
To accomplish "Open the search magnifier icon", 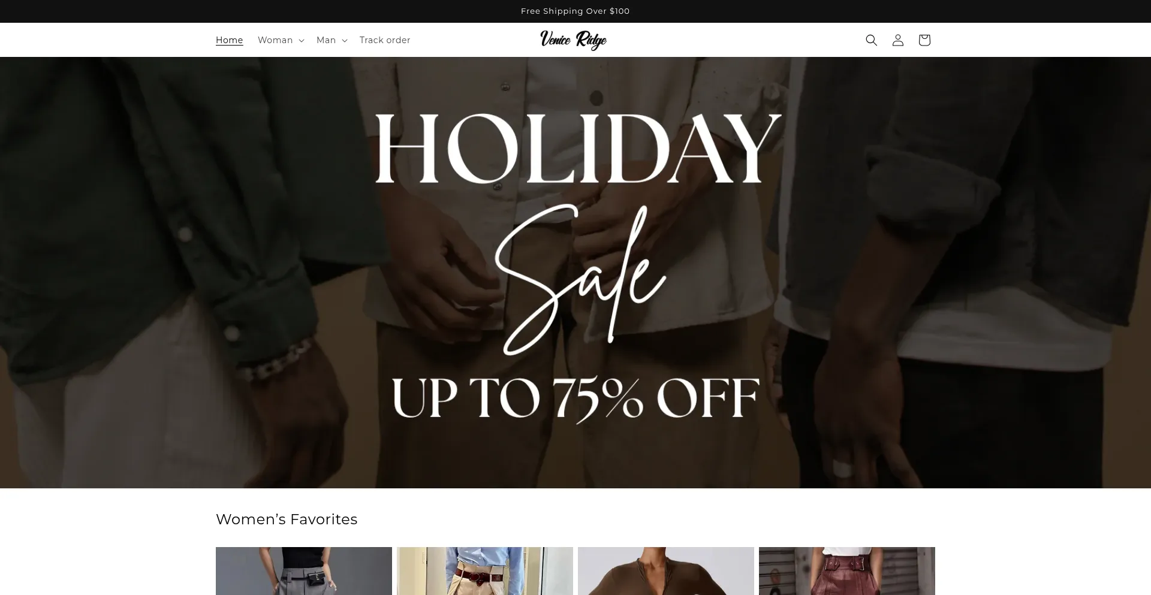I will 871,40.
